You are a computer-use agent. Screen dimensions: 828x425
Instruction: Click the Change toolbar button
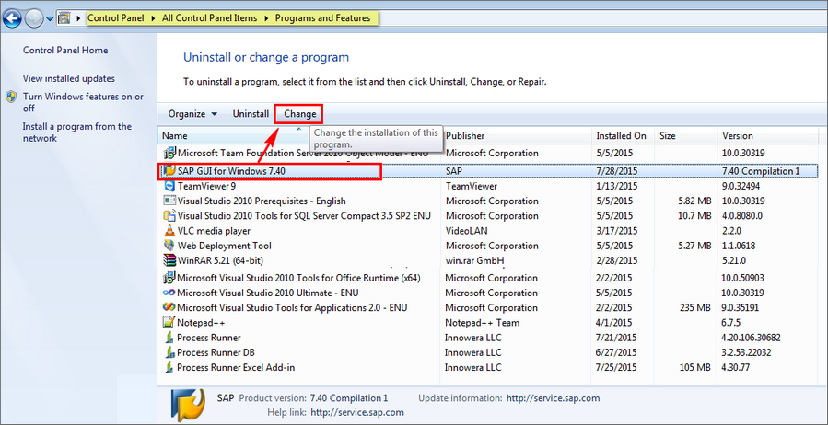pos(299,114)
